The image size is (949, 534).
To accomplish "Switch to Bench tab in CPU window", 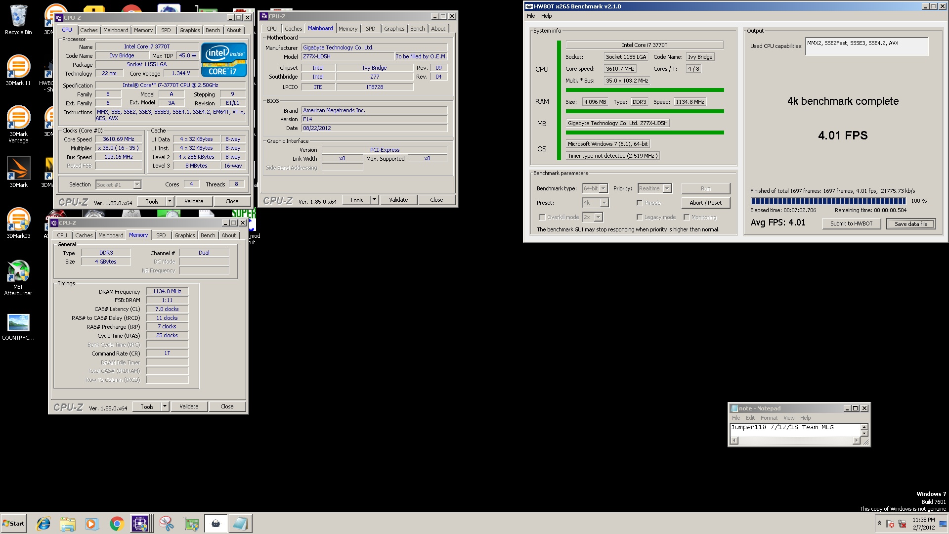I will [213, 30].
